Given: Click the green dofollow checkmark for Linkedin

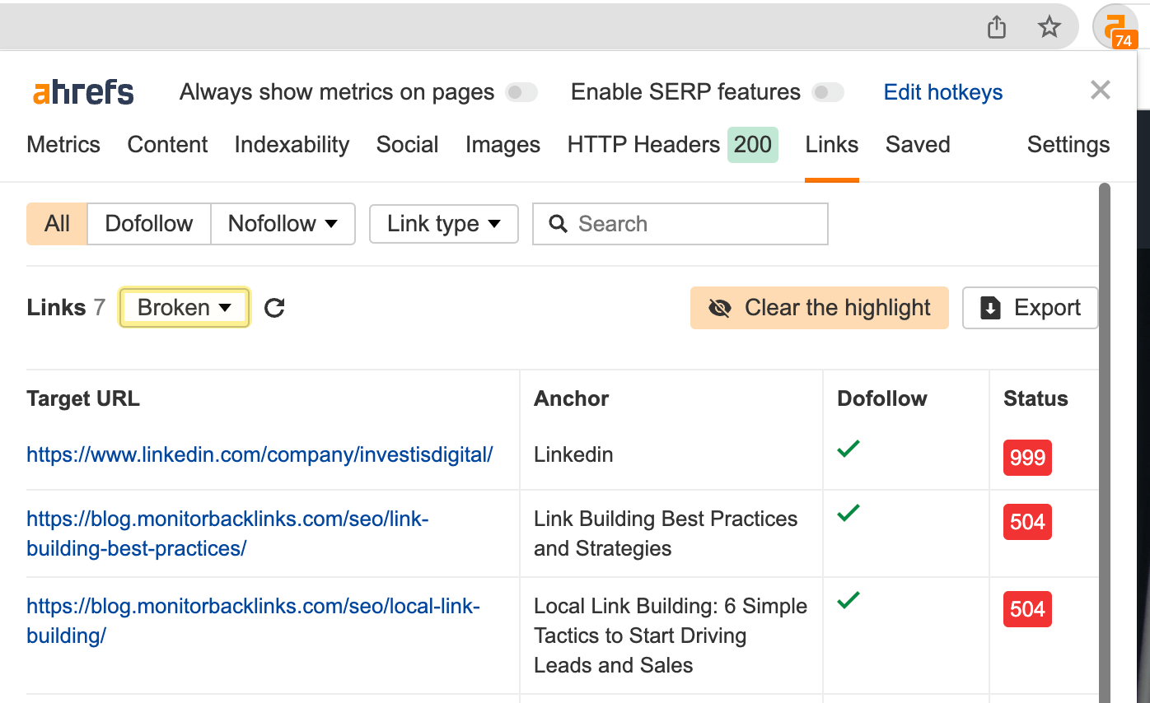Looking at the screenshot, I should (848, 449).
